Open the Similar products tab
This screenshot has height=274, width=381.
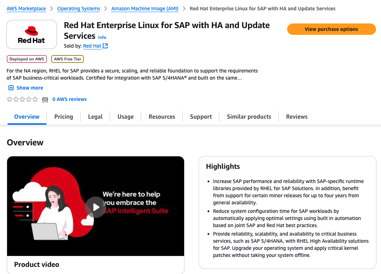(x=249, y=117)
